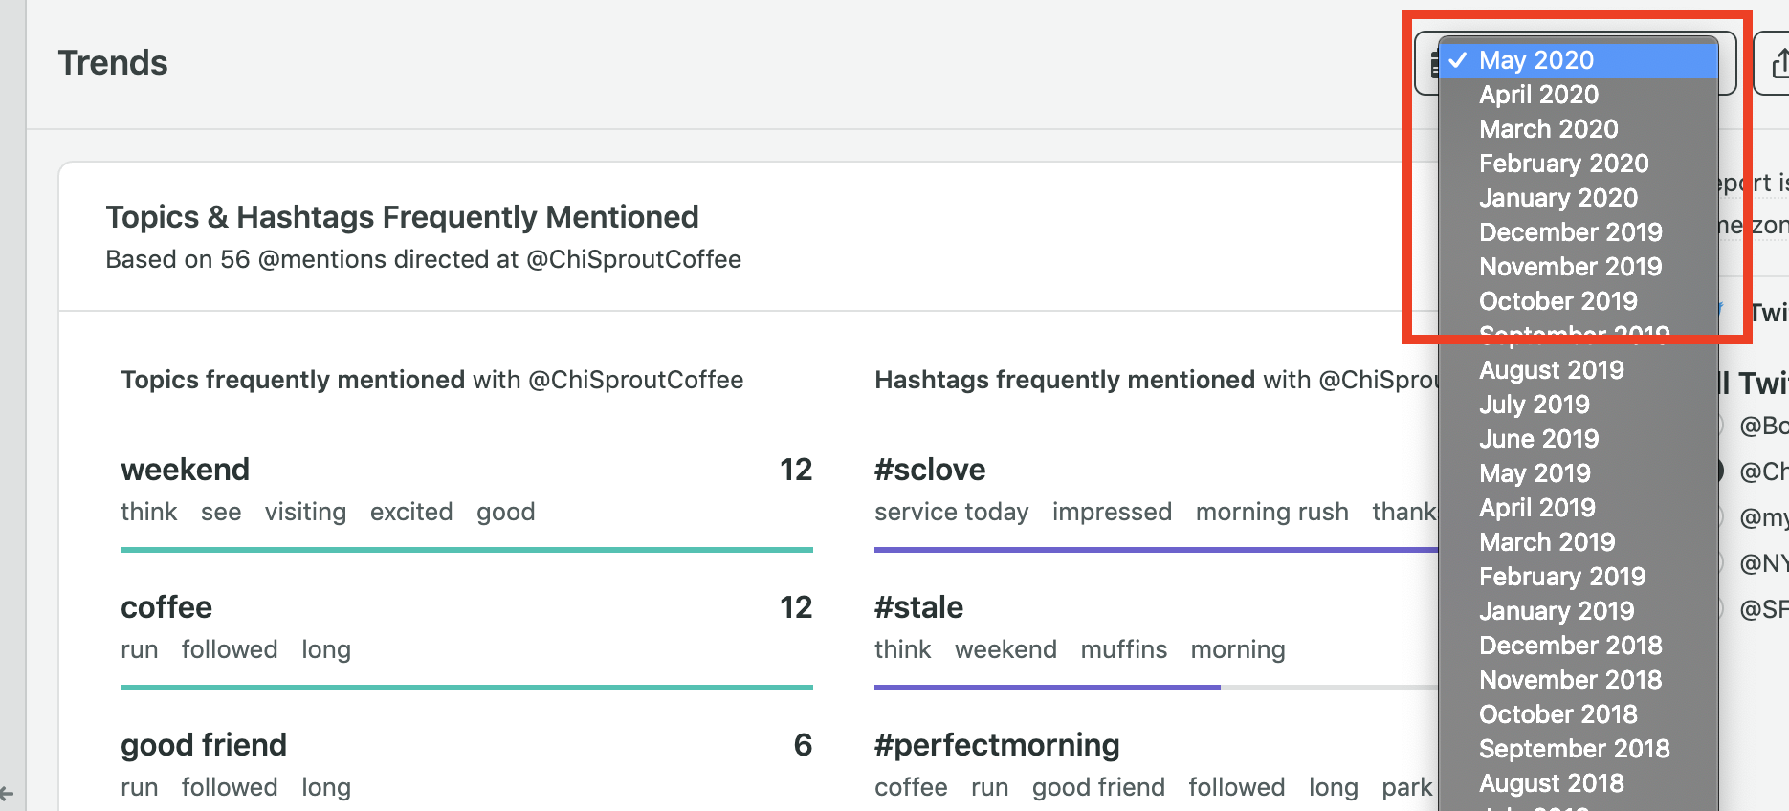
Task: Select the @NY profile radio button
Action: coord(1722,563)
